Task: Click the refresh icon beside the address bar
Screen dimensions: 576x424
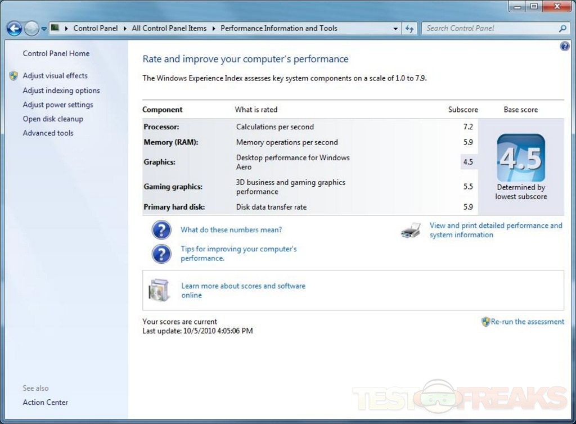Action: click(409, 28)
